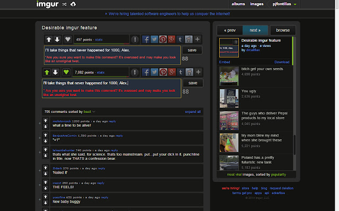This screenshot has width=339, height=211.
Task: Expand crazyt comment thread
Action: [40, 185]
